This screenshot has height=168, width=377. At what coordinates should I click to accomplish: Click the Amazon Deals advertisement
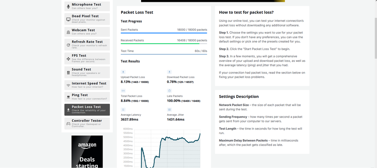[x=87, y=152]
